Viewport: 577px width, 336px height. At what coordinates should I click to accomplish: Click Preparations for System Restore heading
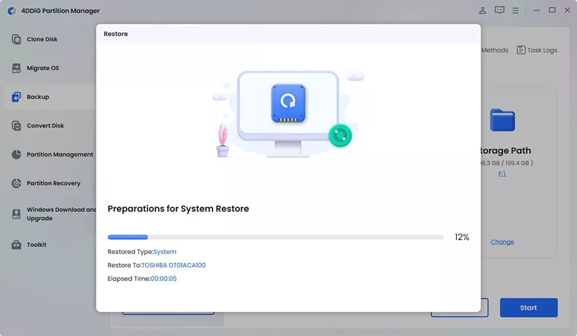point(178,209)
